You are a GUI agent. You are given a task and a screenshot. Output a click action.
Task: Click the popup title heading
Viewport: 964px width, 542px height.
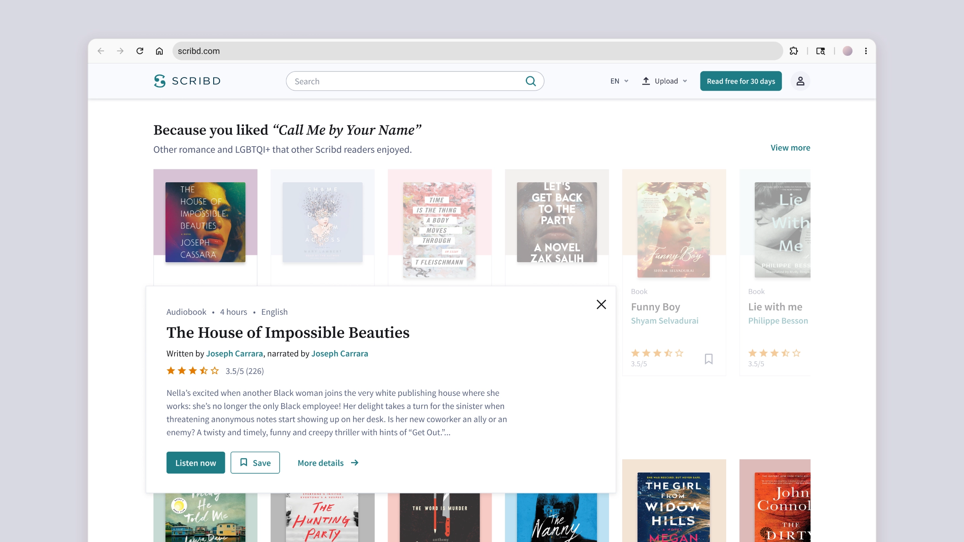click(x=288, y=333)
